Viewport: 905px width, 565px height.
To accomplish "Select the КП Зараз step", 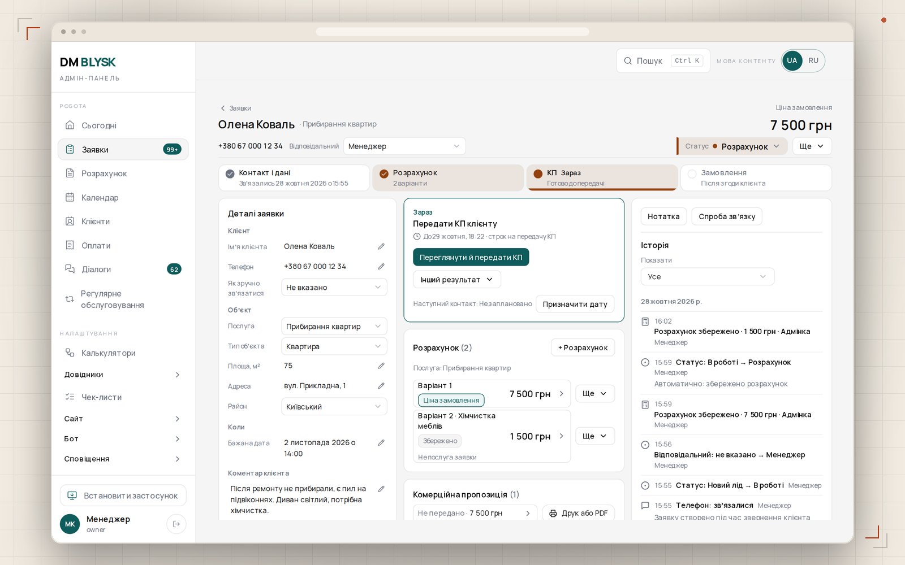I will click(x=602, y=178).
